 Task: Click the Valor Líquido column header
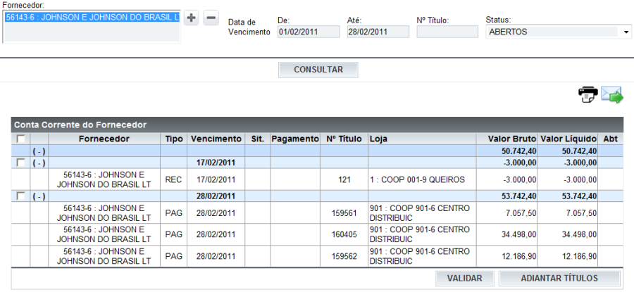[568, 139]
